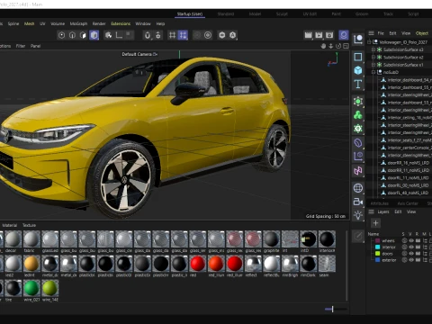Expand SubdivisionSurface x3 in Object Manager
Image resolution: width=432 pixels, height=324 pixels.
coord(373,49)
